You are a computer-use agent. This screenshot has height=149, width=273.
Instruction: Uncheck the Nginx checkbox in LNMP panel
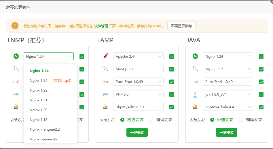82,57
